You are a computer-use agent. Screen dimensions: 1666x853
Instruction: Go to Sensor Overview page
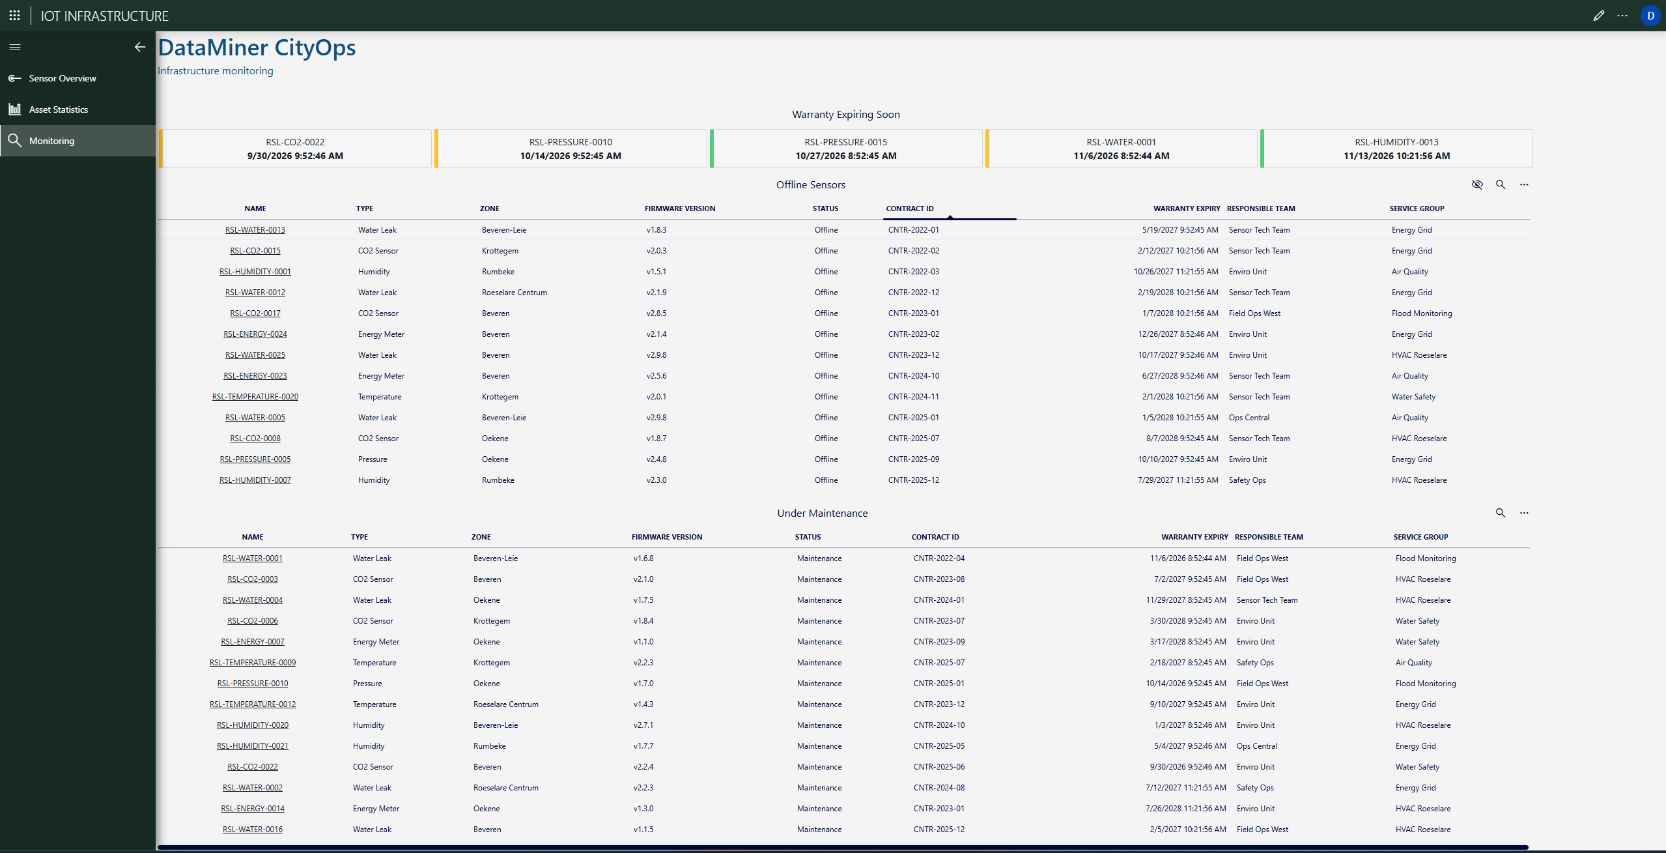point(62,78)
